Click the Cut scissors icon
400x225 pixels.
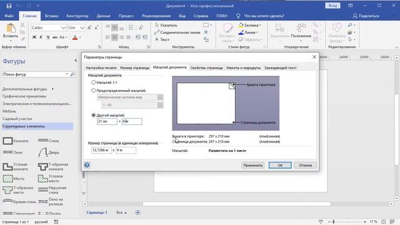(22, 25)
